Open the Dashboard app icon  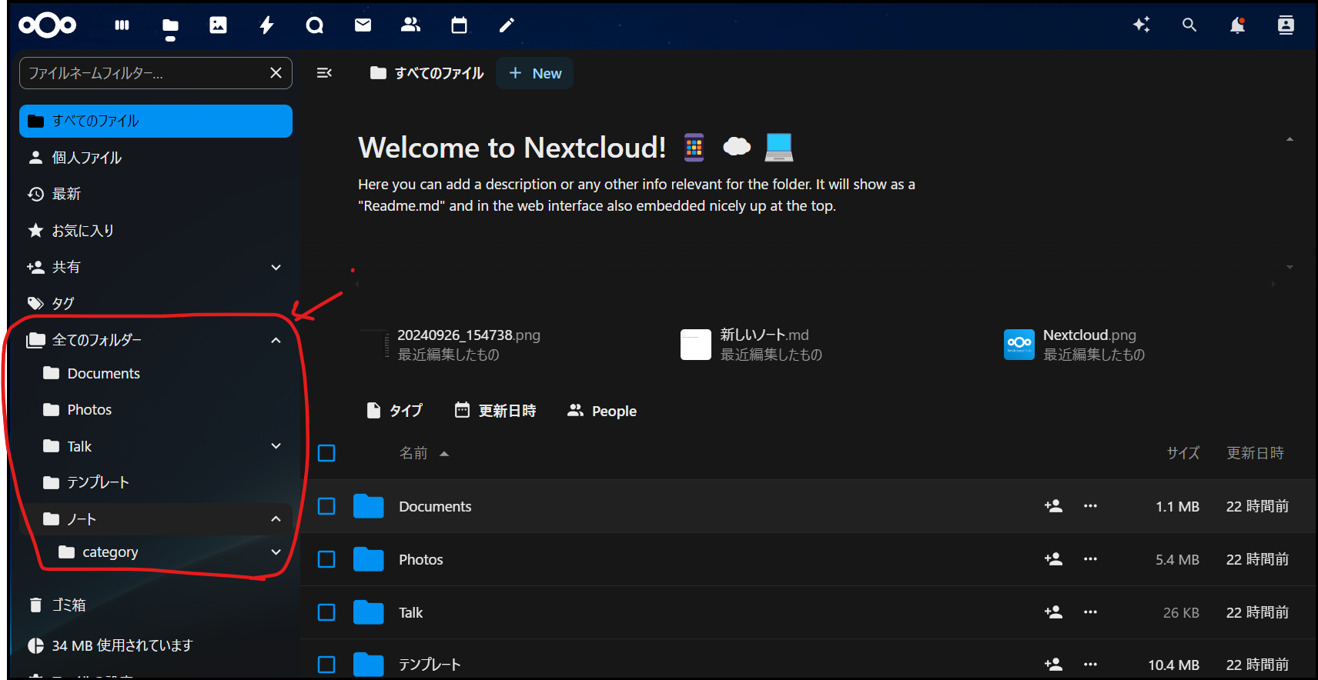point(122,25)
